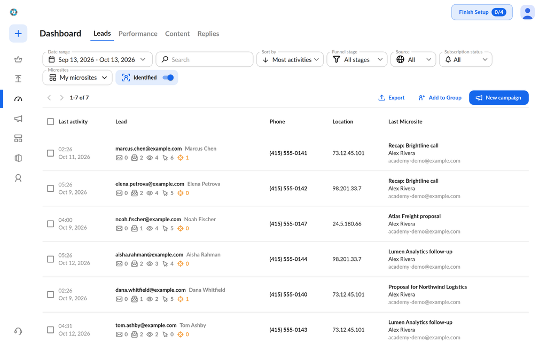Check the select-all checkbox in header
The width and height of the screenshot is (547, 342).
[x=51, y=121]
